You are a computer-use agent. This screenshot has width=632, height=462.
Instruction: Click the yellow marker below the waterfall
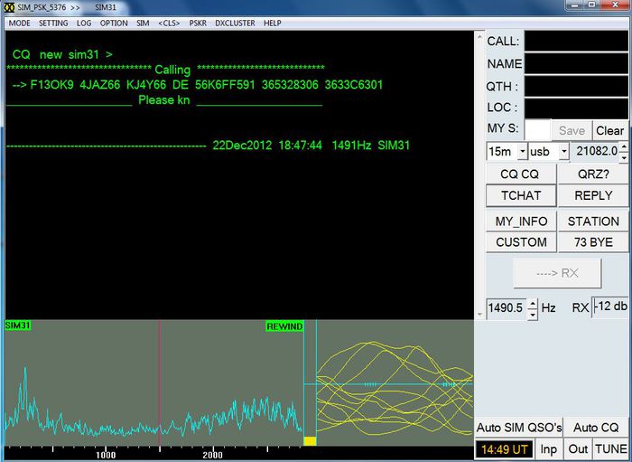click(x=309, y=441)
